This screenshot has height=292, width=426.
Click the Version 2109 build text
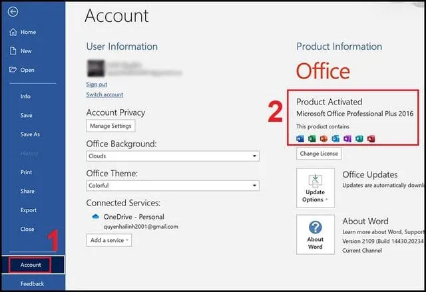tap(383, 241)
